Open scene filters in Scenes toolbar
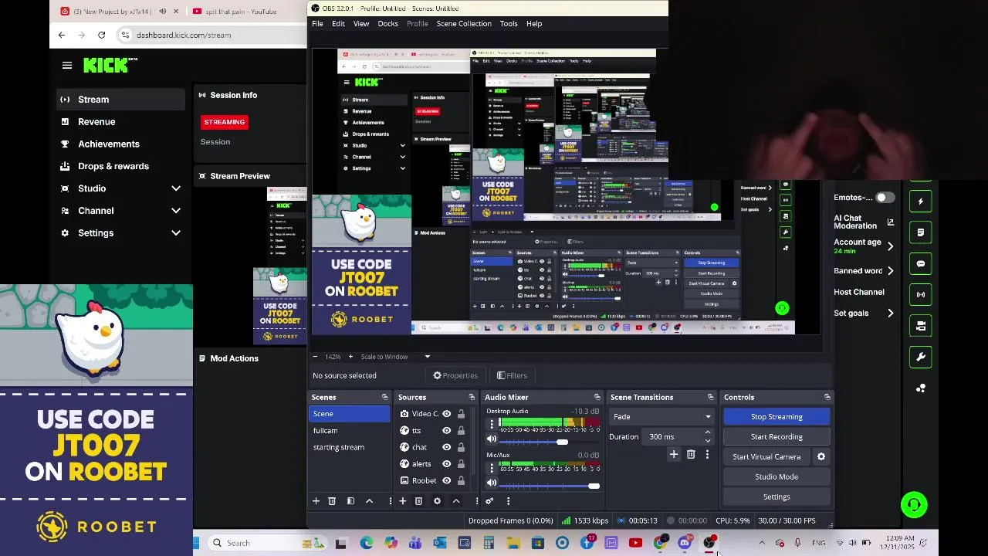This screenshot has width=988, height=556. click(x=350, y=501)
